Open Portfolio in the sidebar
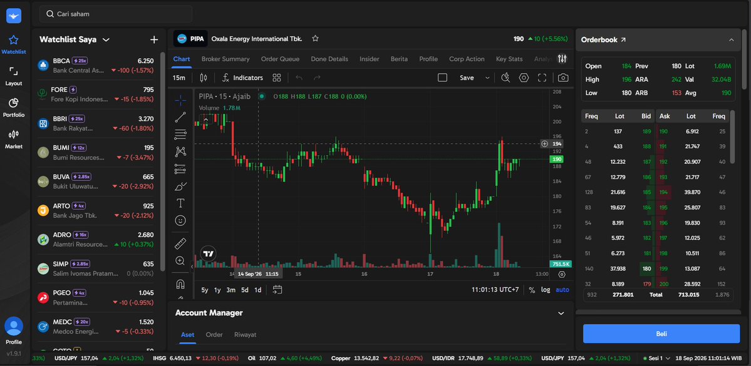The height and width of the screenshot is (366, 751). tap(13, 108)
